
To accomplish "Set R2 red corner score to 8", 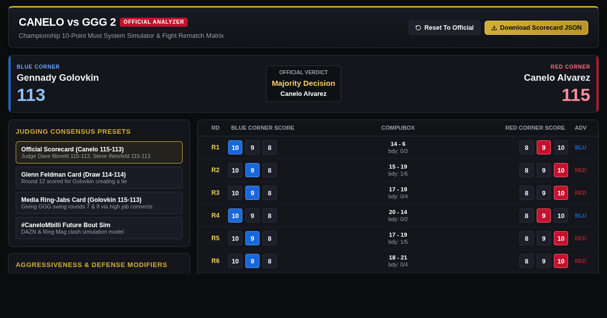I will tap(527, 170).
